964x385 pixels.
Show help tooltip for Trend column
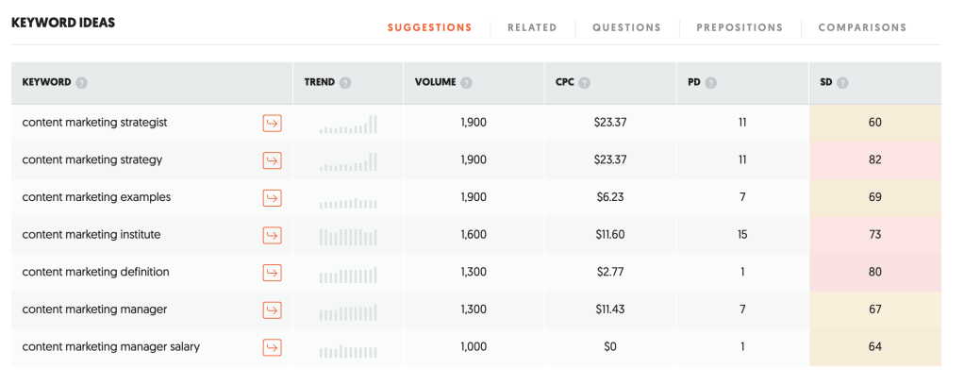(x=345, y=83)
